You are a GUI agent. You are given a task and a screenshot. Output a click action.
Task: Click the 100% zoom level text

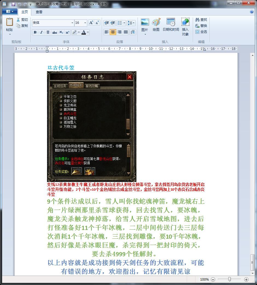pos(205,279)
